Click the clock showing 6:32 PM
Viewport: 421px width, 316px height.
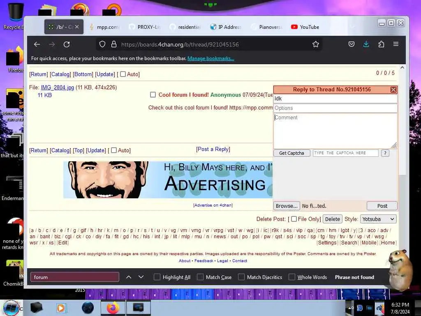click(x=400, y=308)
